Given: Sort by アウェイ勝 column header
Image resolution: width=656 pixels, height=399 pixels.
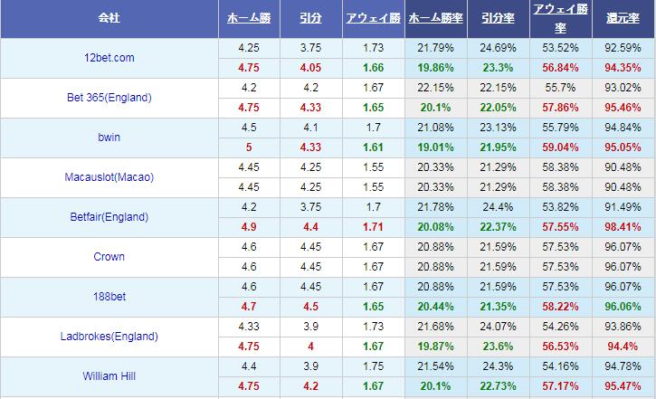Looking at the screenshot, I should coord(373,18).
